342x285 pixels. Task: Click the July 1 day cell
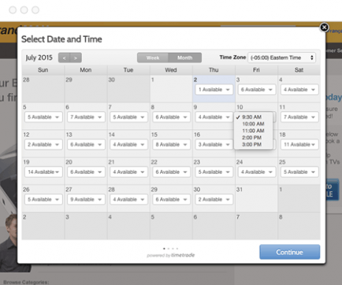(x=171, y=88)
